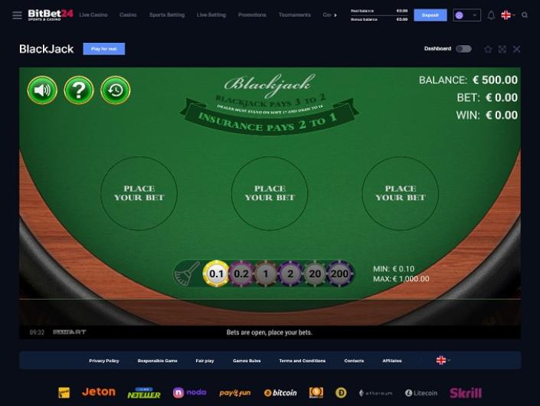Viewport: 540px width, 406px height.
Task: Place a bet on the middle circle
Action: 270,193
